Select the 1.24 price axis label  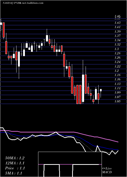117,62
